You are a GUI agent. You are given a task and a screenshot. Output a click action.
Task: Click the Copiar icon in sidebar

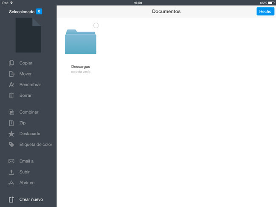11,63
